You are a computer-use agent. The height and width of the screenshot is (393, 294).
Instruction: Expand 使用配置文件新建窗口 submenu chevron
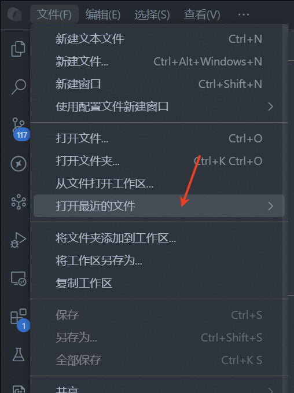[x=270, y=106]
